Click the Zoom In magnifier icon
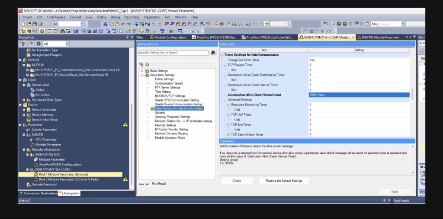Viewport: 443px width, 219px height. (255, 24)
